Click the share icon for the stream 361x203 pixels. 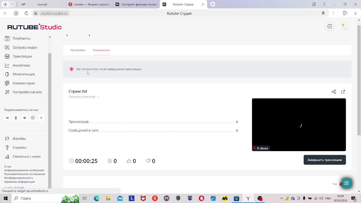pos(334,92)
